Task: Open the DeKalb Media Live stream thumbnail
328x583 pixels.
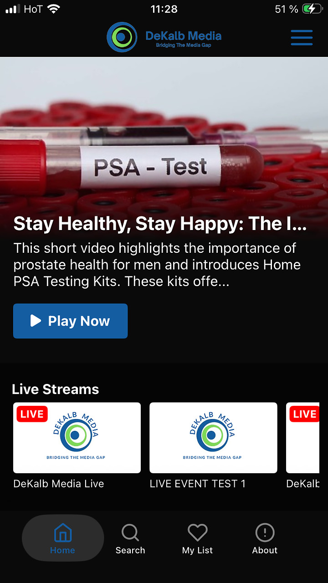Action: coord(77,438)
